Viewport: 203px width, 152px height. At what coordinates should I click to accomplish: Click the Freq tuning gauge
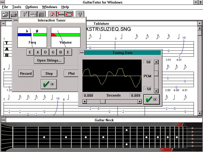[x=32, y=37]
